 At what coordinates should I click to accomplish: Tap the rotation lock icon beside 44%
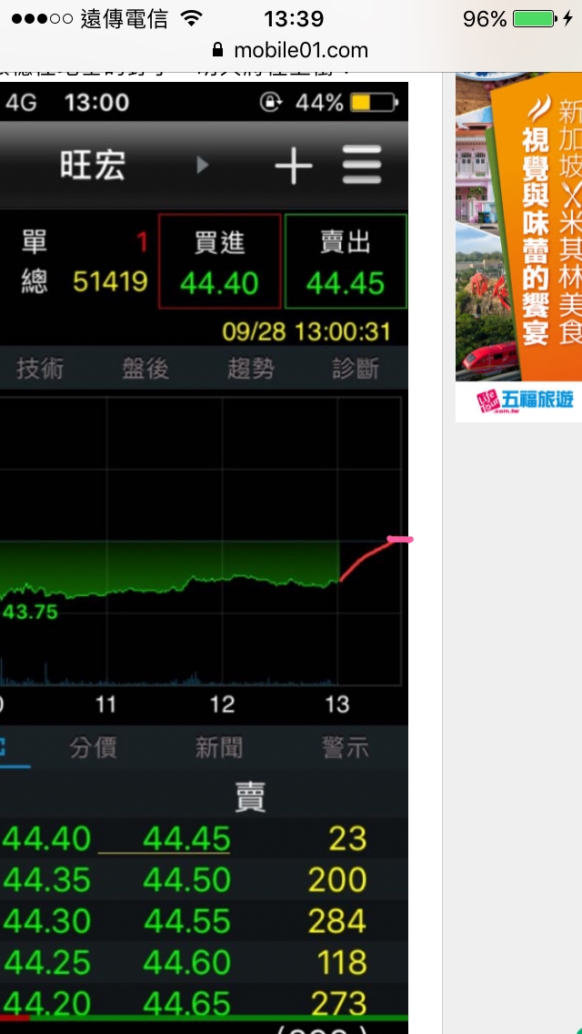tap(271, 102)
